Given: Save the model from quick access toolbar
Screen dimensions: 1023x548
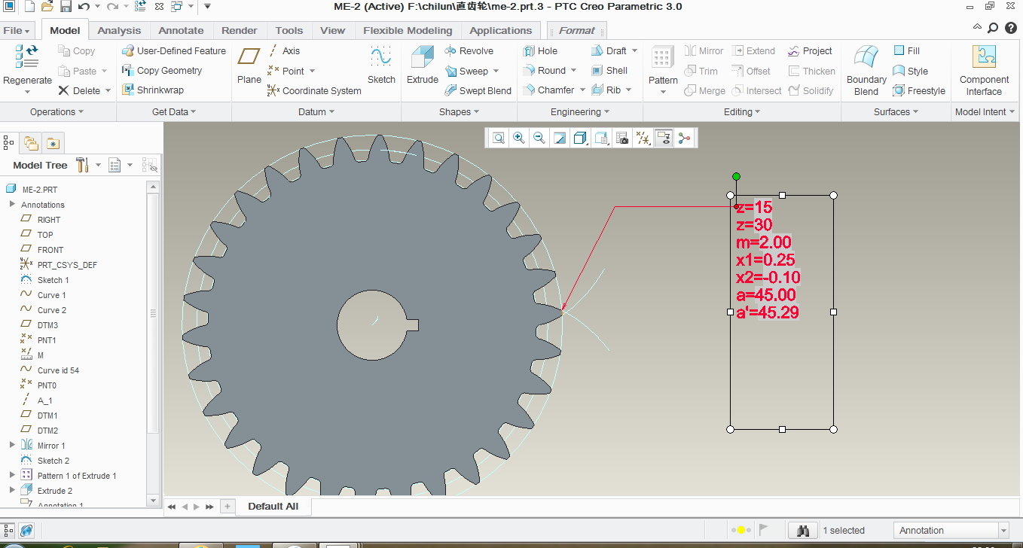Looking at the screenshot, I should pyautogui.click(x=66, y=7).
